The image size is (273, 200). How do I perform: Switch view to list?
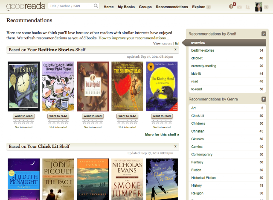(177, 44)
